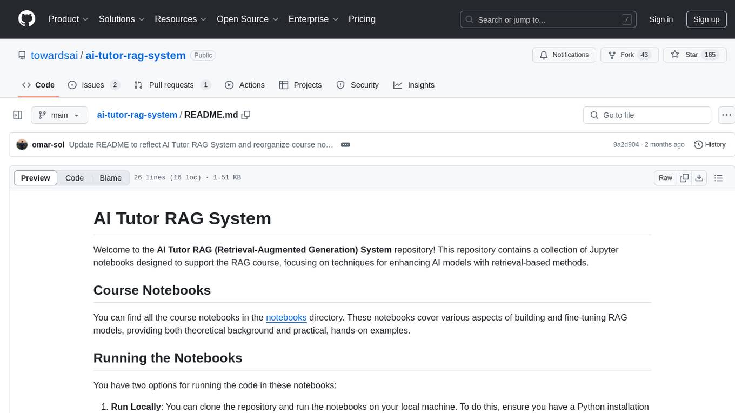Image resolution: width=735 pixels, height=413 pixels.
Task: Open commit 9a2d904
Action: (626, 145)
